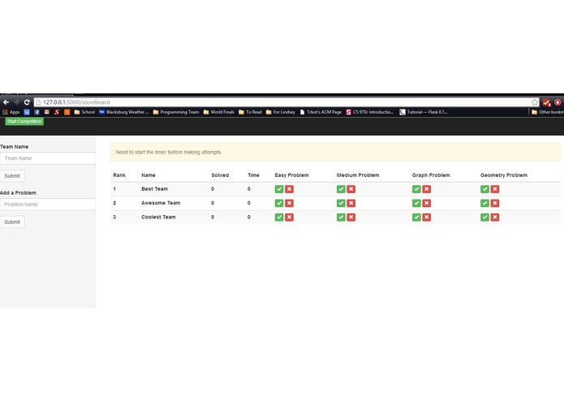Image resolution: width=564 pixels, height=401 pixels.
Task: Mark Medium Problem correct for Awesome Team
Action: (x=341, y=203)
